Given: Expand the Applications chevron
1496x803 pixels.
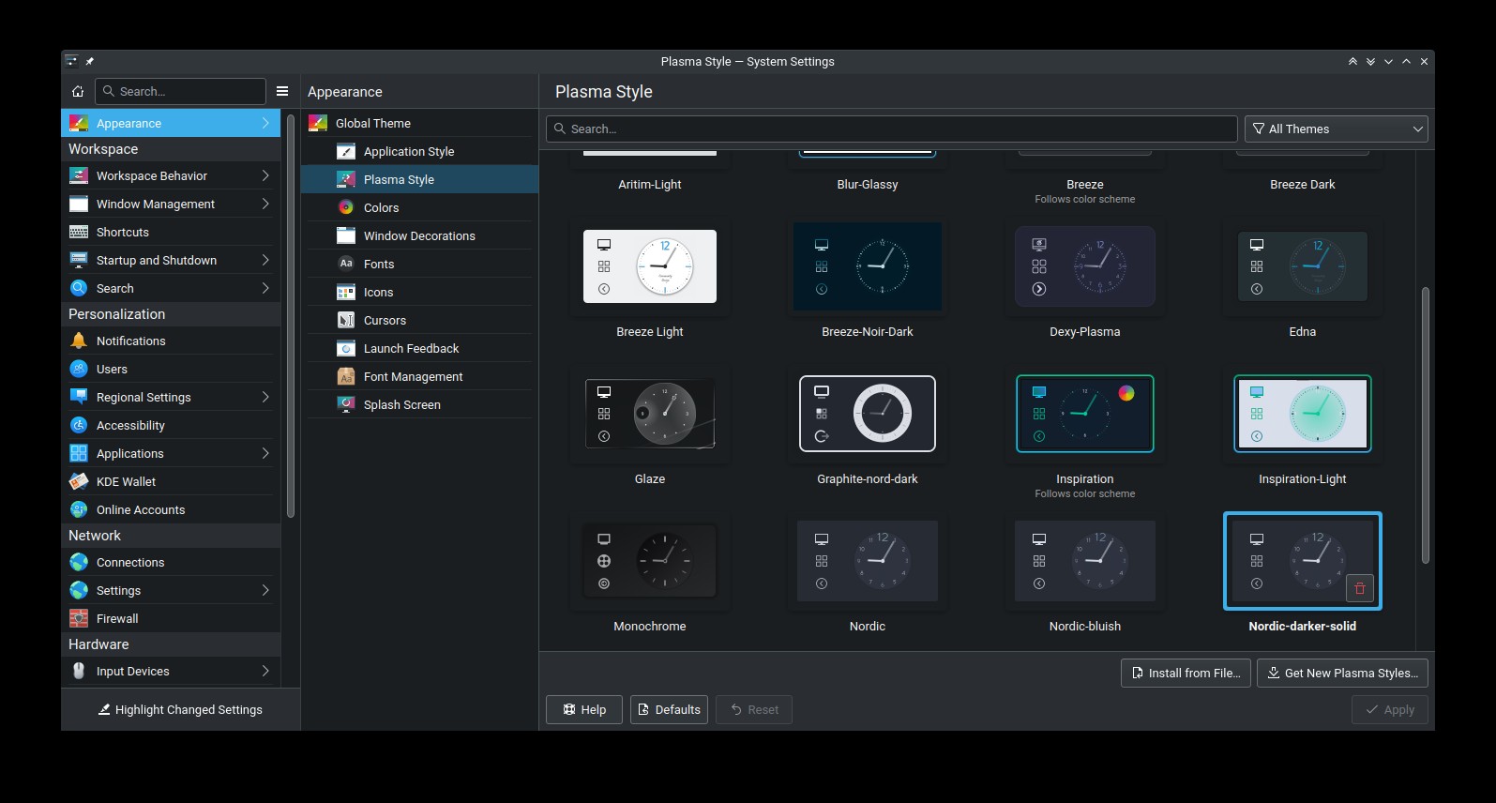Looking at the screenshot, I should coord(265,453).
